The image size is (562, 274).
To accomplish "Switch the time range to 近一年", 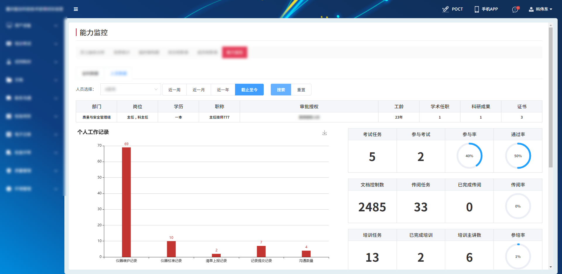I will 223,90.
